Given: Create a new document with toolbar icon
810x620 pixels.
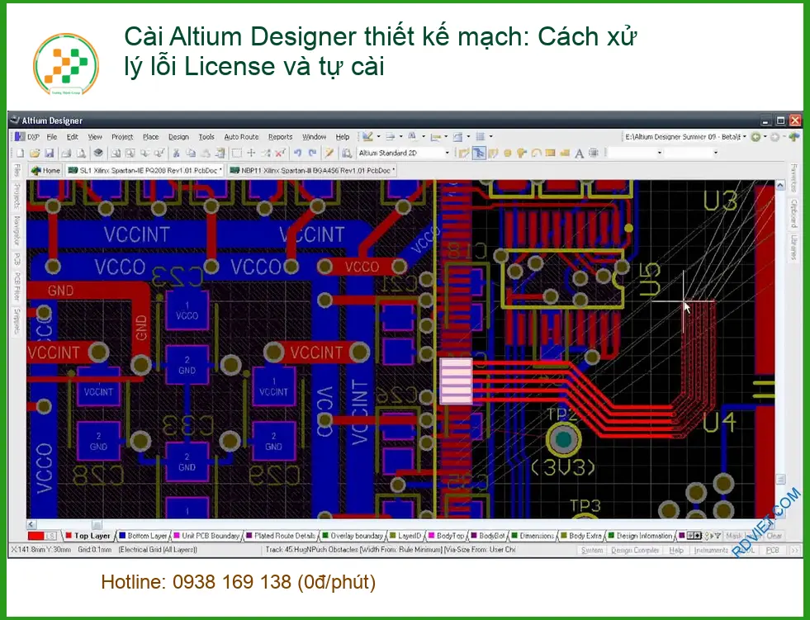Looking at the screenshot, I should tap(20, 153).
